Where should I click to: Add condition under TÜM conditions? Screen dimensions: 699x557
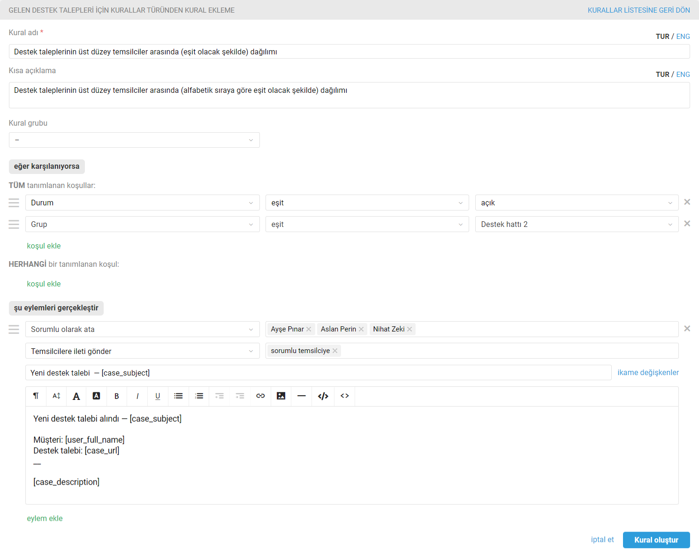pyautogui.click(x=44, y=246)
